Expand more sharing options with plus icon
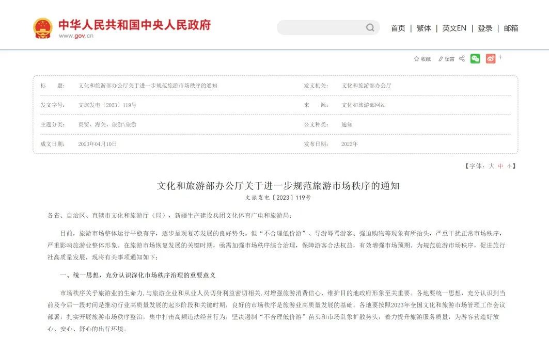The image size is (549, 340). (500, 57)
